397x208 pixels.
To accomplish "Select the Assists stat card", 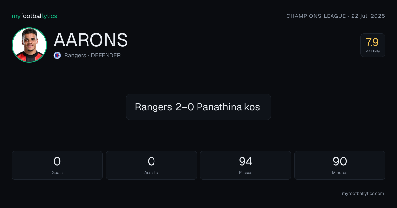I will pyautogui.click(x=151, y=165).
